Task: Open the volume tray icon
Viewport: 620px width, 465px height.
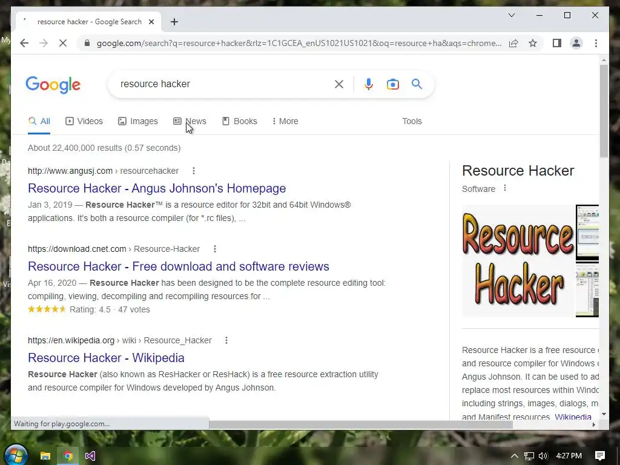Action: pyautogui.click(x=543, y=456)
